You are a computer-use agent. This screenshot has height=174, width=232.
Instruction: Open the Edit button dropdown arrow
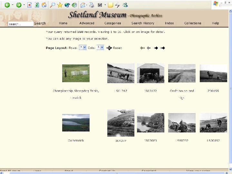click(105, 5)
